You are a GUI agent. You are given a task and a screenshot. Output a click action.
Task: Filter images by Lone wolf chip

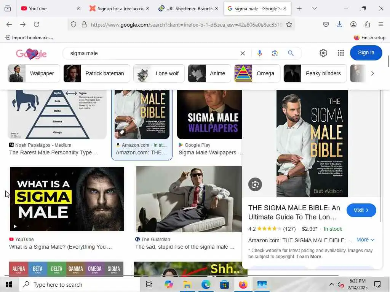159,73
